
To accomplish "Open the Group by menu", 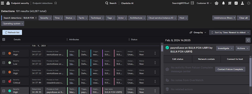I will click(x=198, y=32).
